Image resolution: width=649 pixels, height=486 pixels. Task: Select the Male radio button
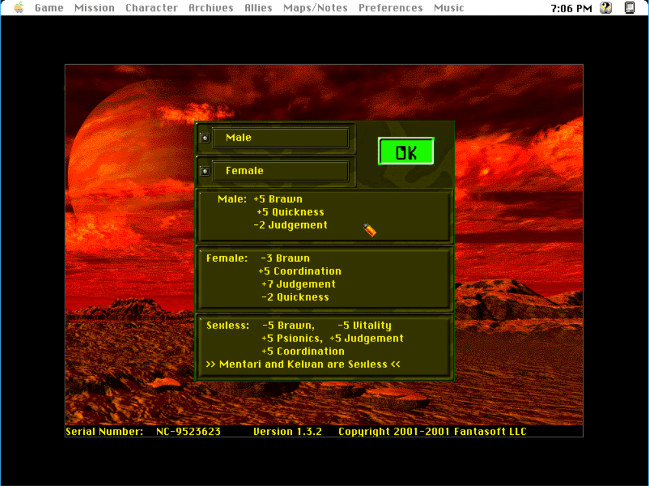pyautogui.click(x=205, y=137)
